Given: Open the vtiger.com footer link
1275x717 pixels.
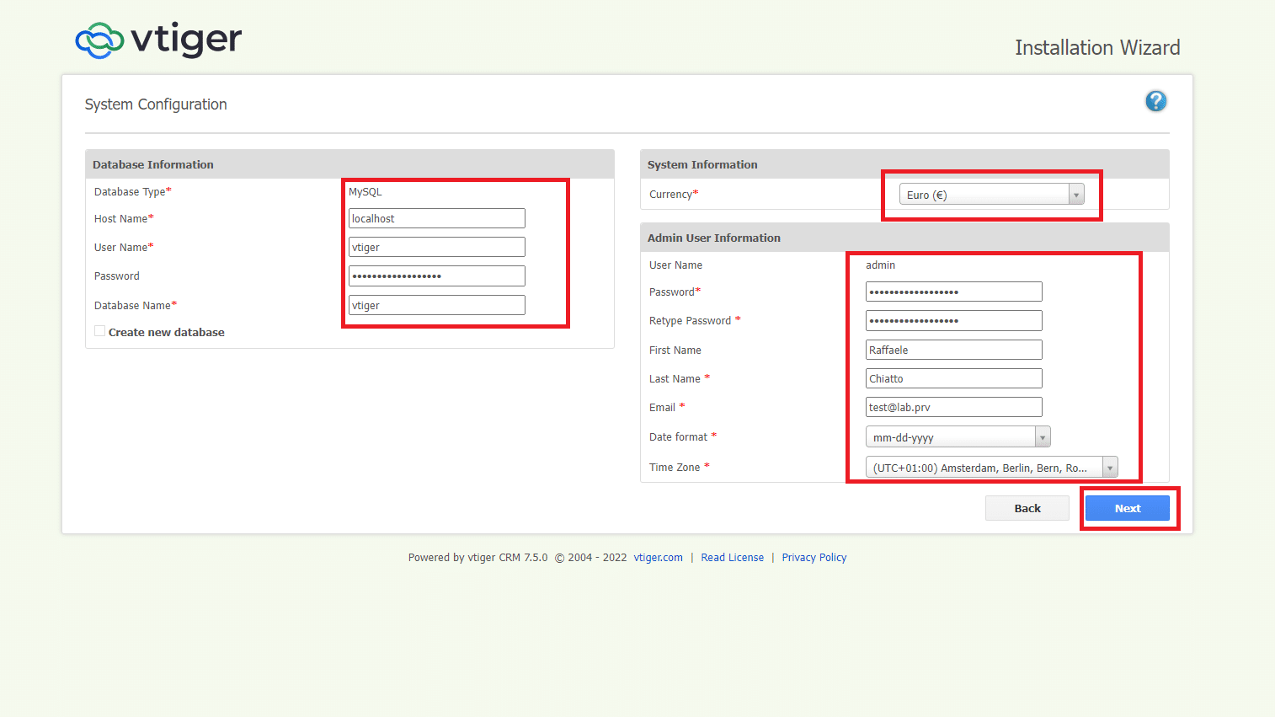Looking at the screenshot, I should pos(658,558).
